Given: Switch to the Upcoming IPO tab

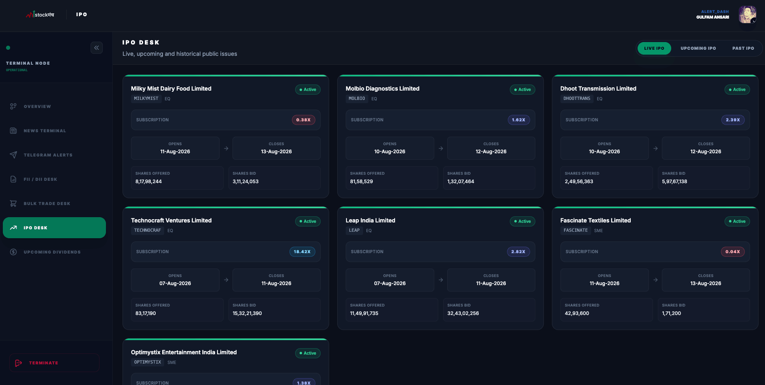Looking at the screenshot, I should [698, 48].
